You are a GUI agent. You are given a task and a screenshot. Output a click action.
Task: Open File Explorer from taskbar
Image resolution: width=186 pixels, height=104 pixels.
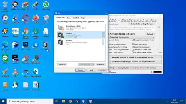tap(64, 101)
